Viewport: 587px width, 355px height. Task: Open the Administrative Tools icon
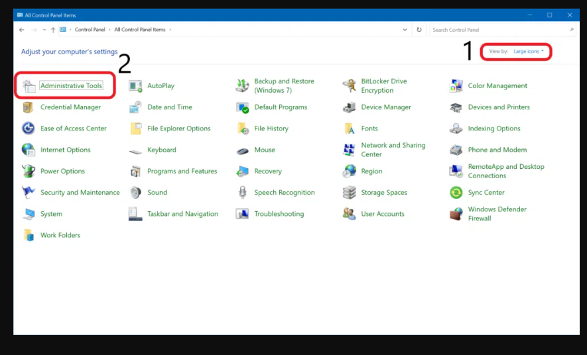pyautogui.click(x=29, y=86)
